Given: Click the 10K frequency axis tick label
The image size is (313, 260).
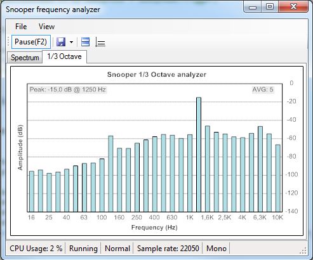Looking at the screenshot, I should pos(277,218).
